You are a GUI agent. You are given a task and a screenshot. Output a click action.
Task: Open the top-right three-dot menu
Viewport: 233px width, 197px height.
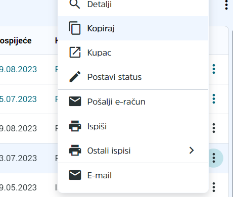[x=226, y=5]
